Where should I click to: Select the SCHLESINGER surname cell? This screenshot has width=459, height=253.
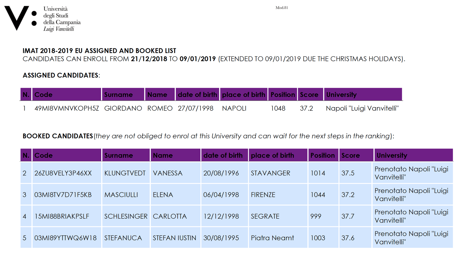(x=126, y=216)
